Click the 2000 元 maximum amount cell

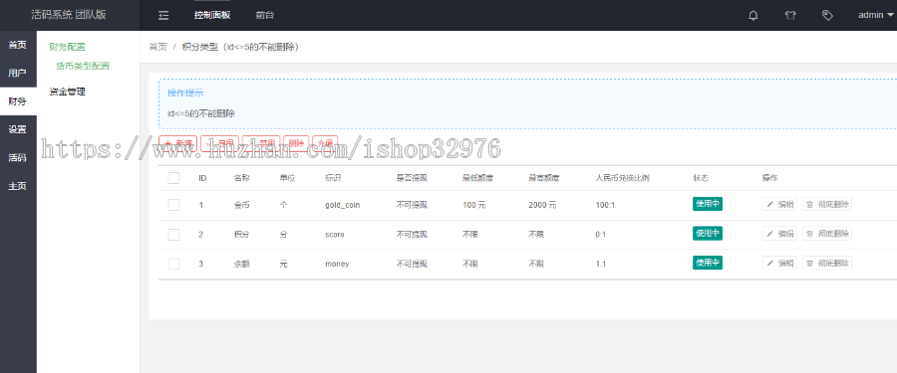(542, 205)
